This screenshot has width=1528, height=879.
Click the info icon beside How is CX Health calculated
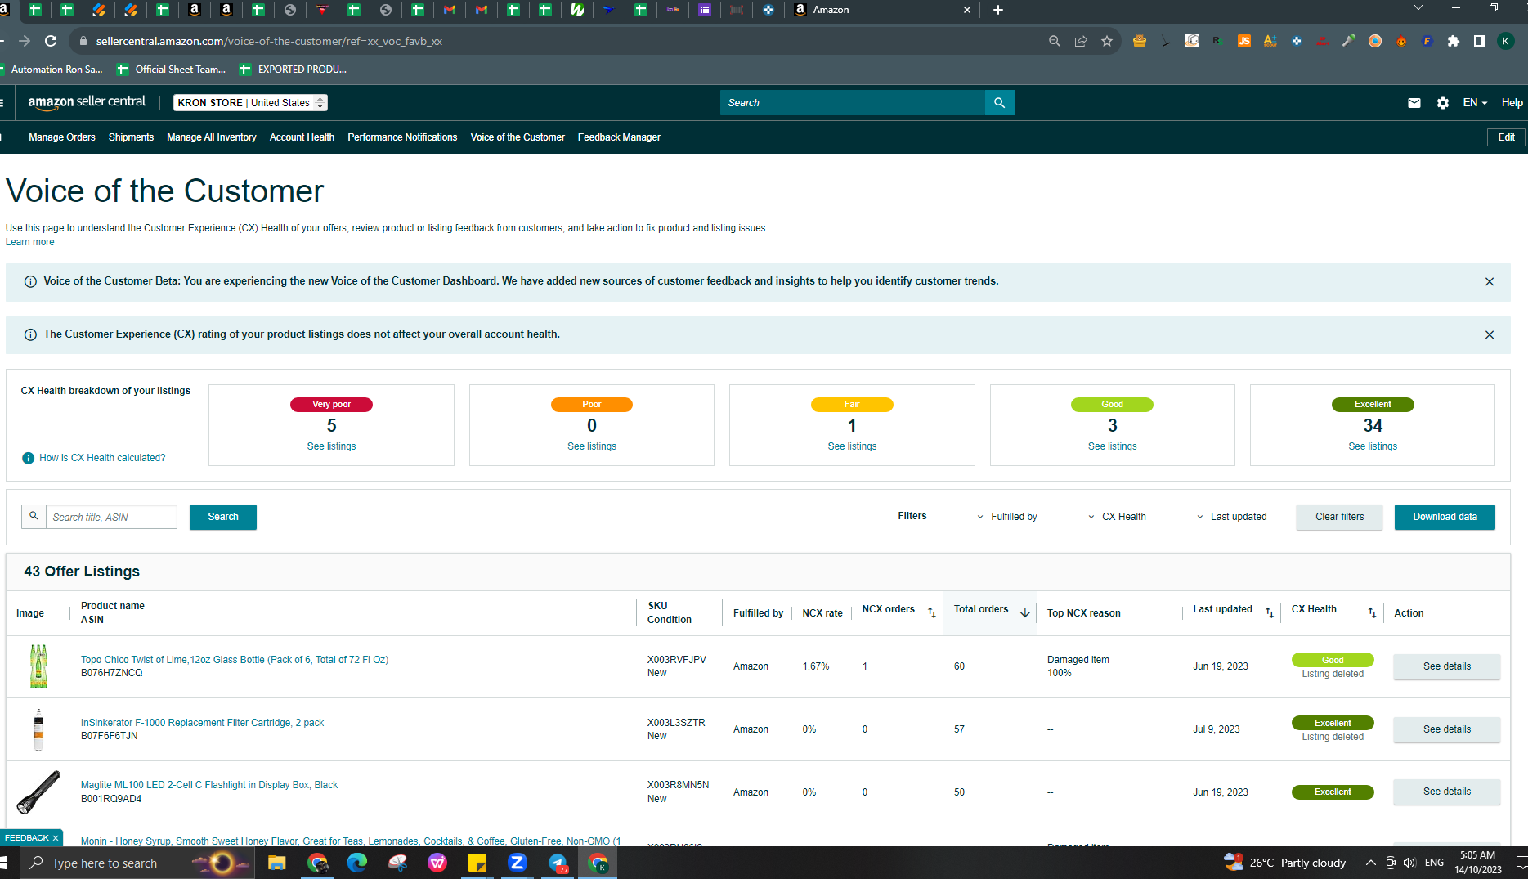(x=28, y=458)
